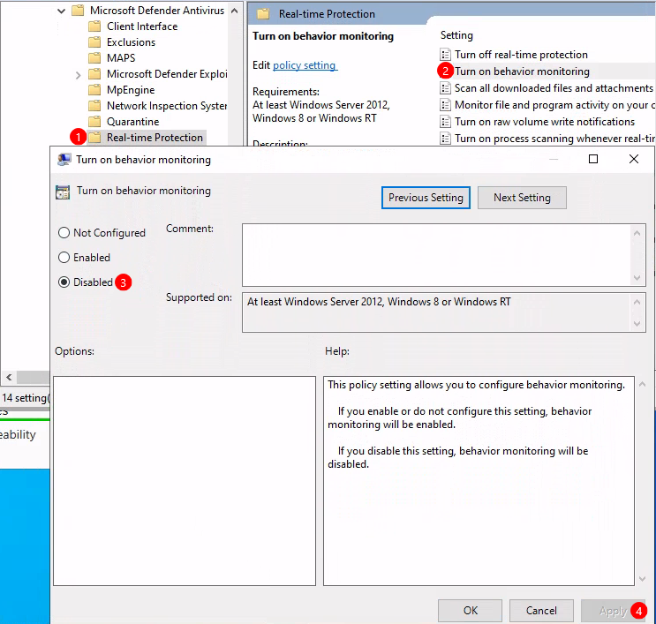Select the Not Configured radio button

click(x=64, y=232)
